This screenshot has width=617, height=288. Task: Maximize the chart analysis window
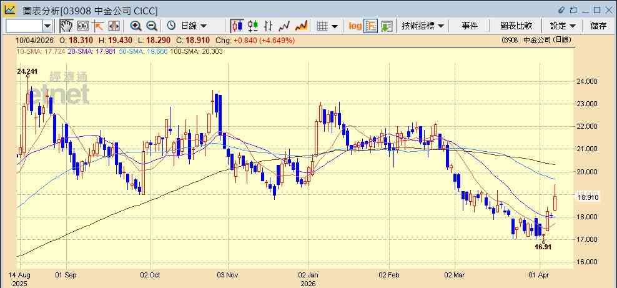(597, 9)
